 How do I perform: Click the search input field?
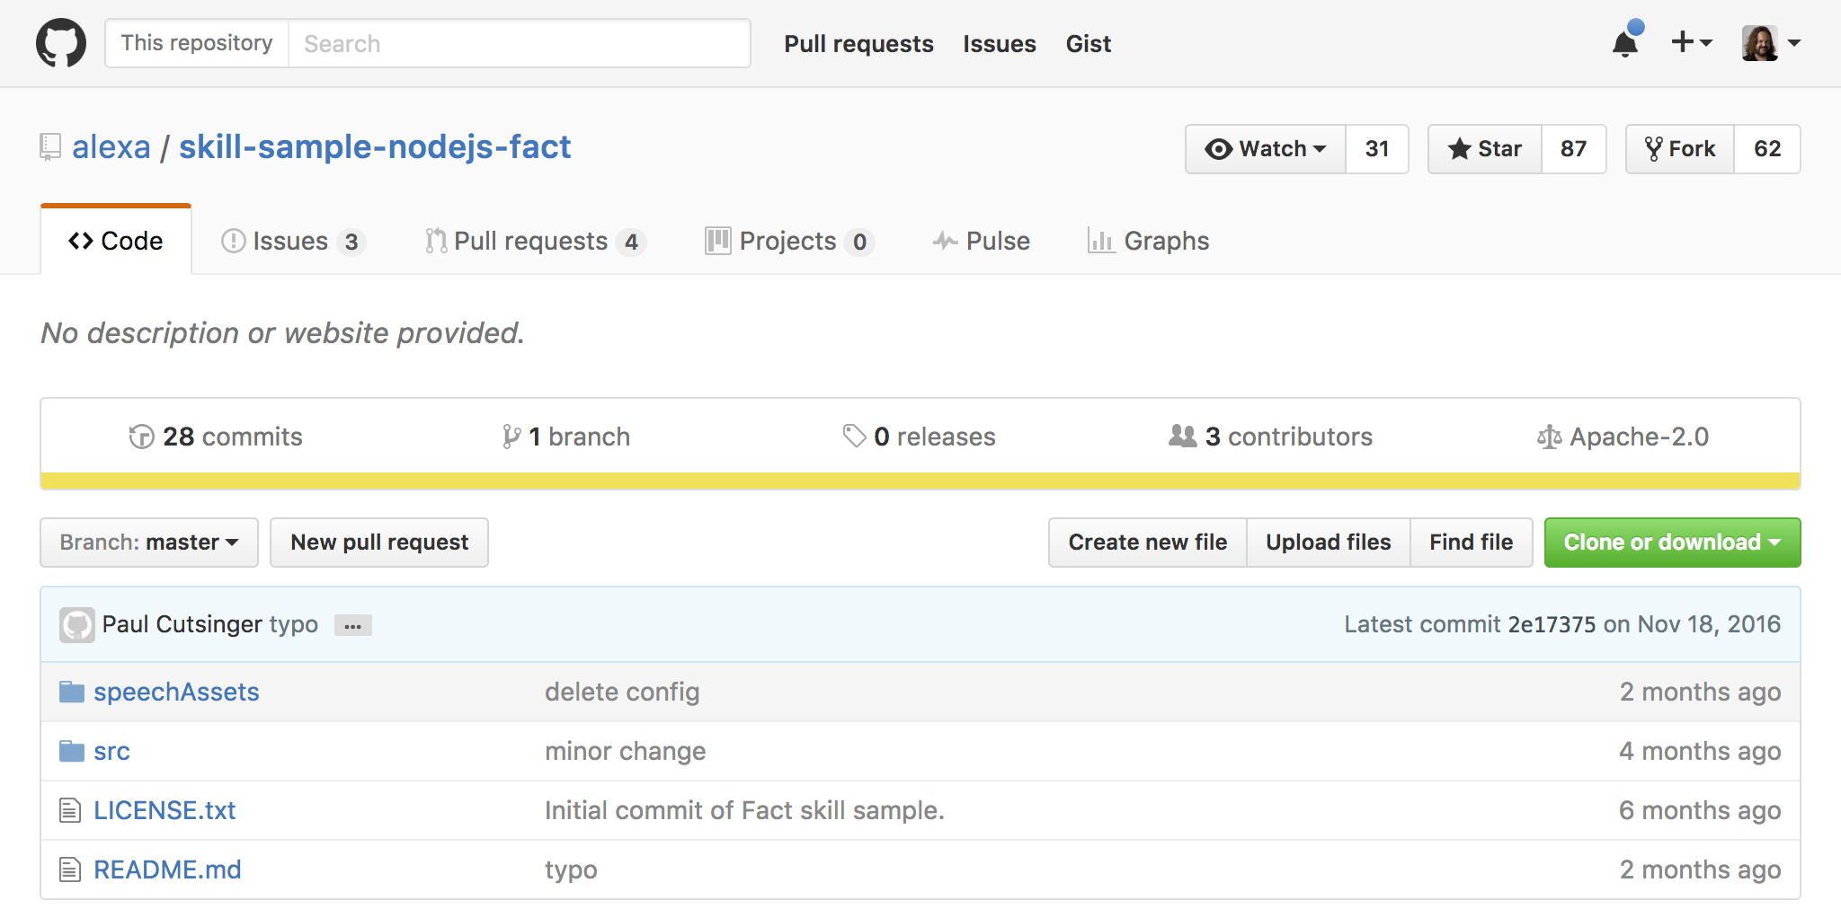[x=520, y=43]
